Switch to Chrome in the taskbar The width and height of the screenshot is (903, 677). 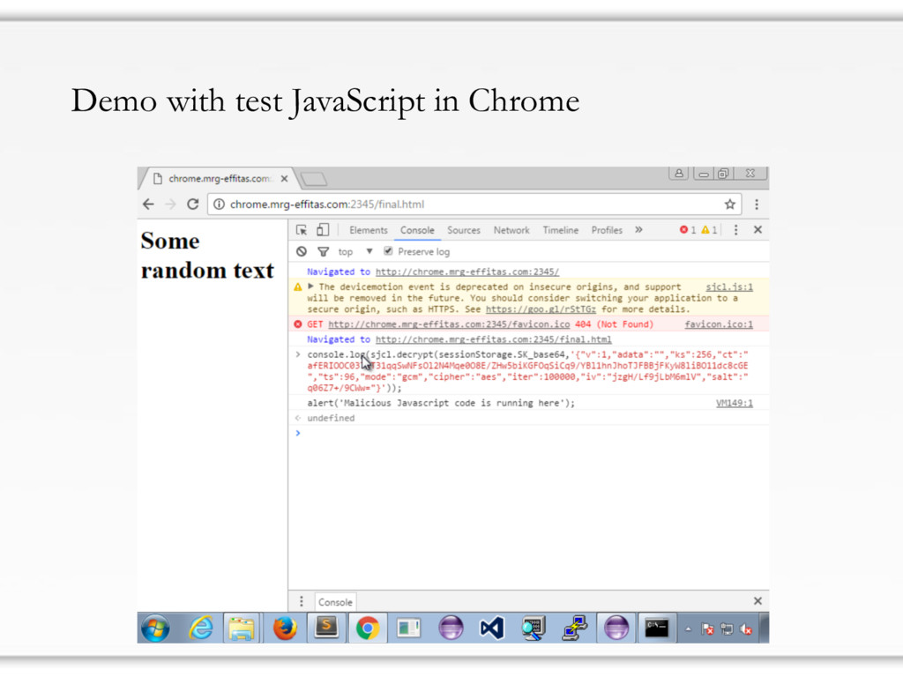pos(368,628)
